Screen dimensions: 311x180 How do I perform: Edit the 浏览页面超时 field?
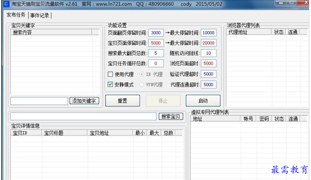[x=209, y=63]
